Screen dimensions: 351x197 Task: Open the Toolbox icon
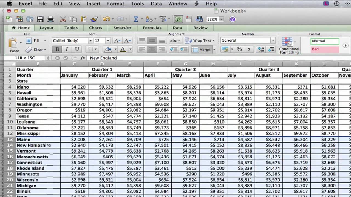tap(189, 19)
